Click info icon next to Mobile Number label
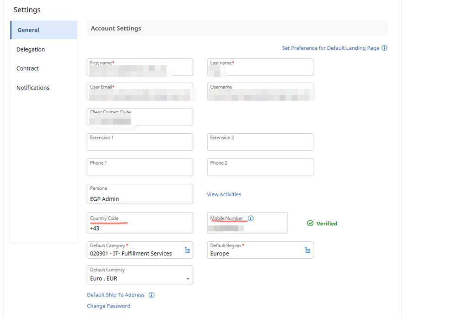451x318 pixels. click(x=251, y=218)
